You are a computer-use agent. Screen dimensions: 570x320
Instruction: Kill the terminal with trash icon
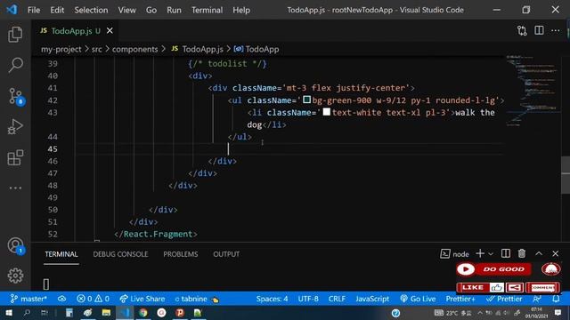[x=522, y=253]
